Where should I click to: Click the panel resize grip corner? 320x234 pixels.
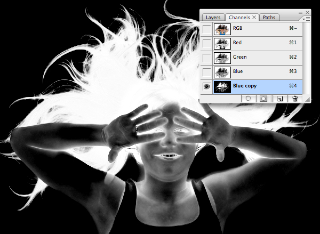(308, 99)
